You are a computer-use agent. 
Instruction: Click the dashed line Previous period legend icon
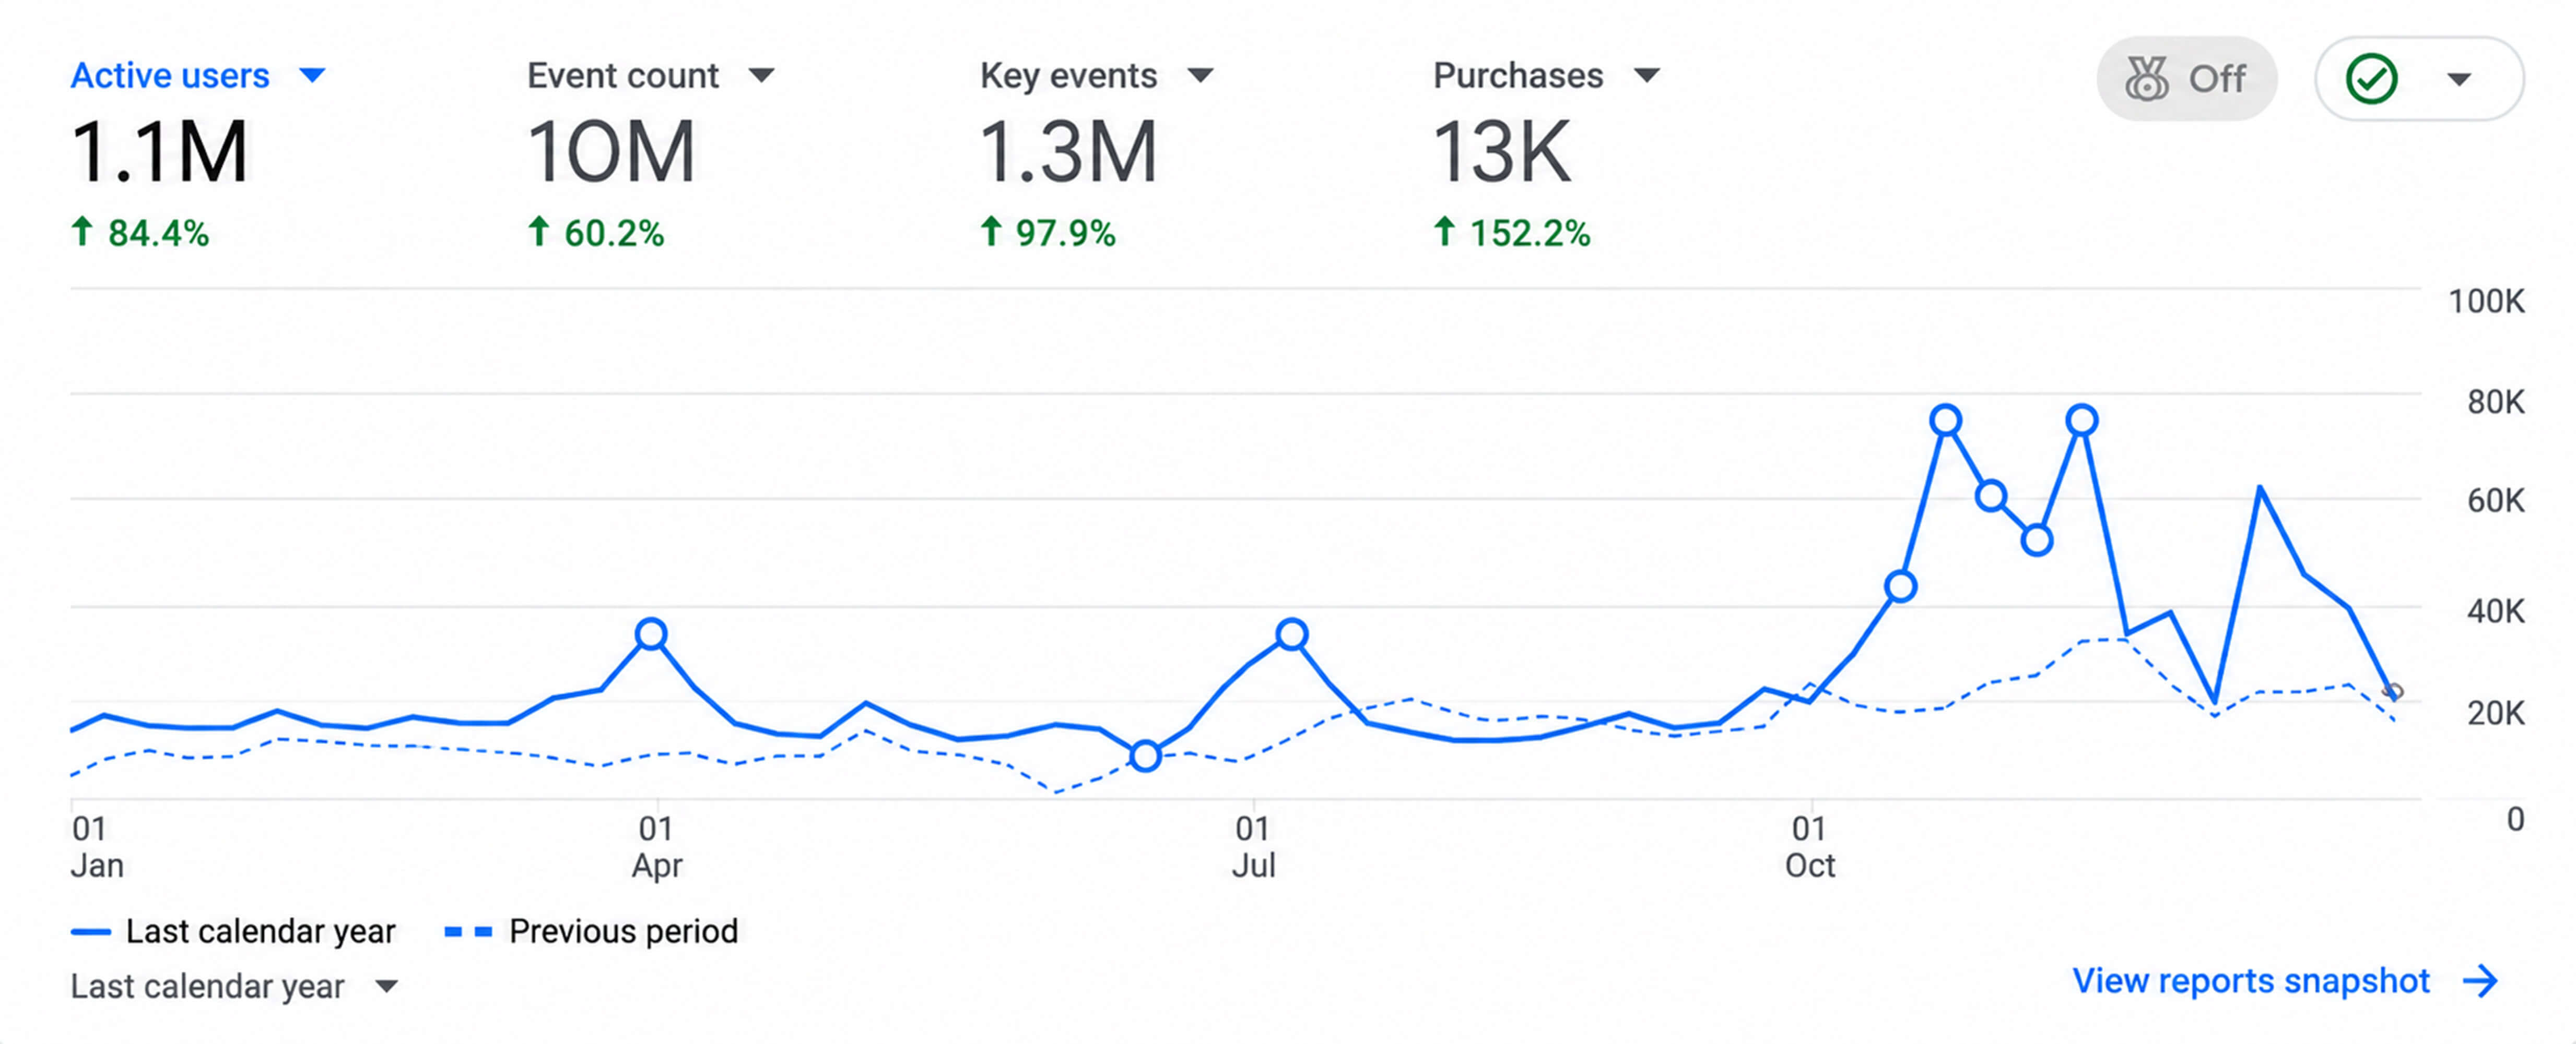[x=469, y=932]
